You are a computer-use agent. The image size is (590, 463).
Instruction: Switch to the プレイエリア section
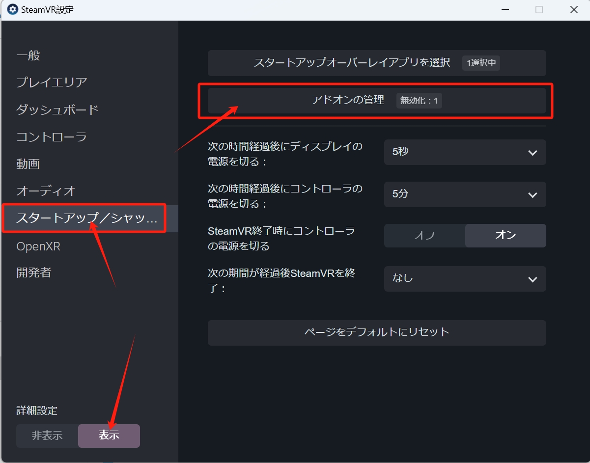coord(52,82)
